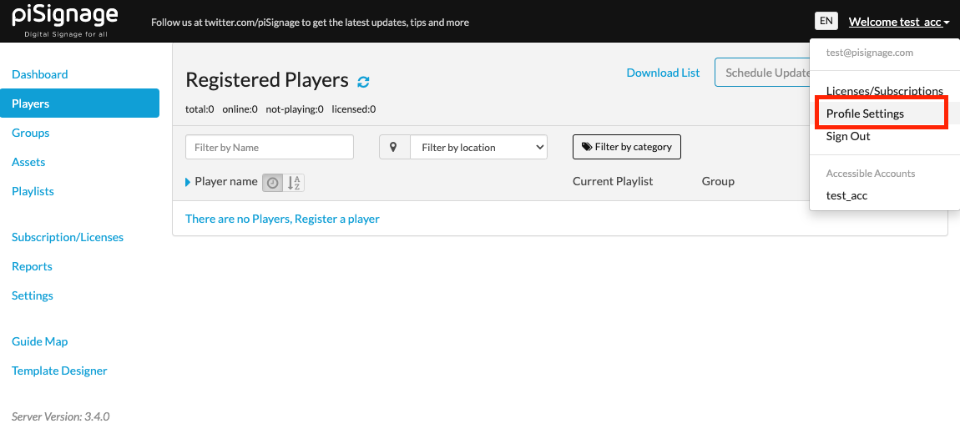This screenshot has height=444, width=960.
Task: Click the location pin icon
Action: pyautogui.click(x=394, y=147)
